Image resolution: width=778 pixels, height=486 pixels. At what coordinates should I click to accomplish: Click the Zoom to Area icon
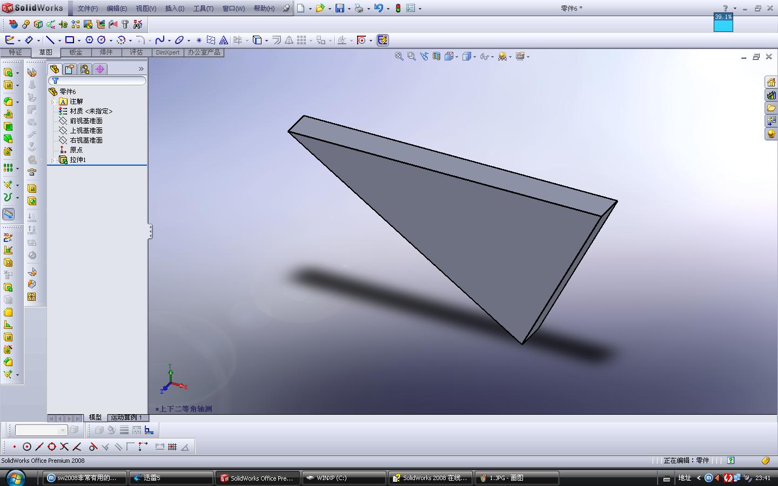(x=411, y=56)
